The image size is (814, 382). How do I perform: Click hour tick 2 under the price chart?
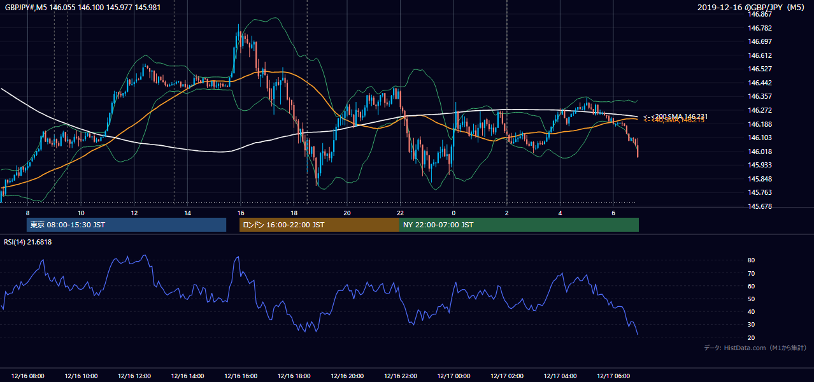pos(507,213)
